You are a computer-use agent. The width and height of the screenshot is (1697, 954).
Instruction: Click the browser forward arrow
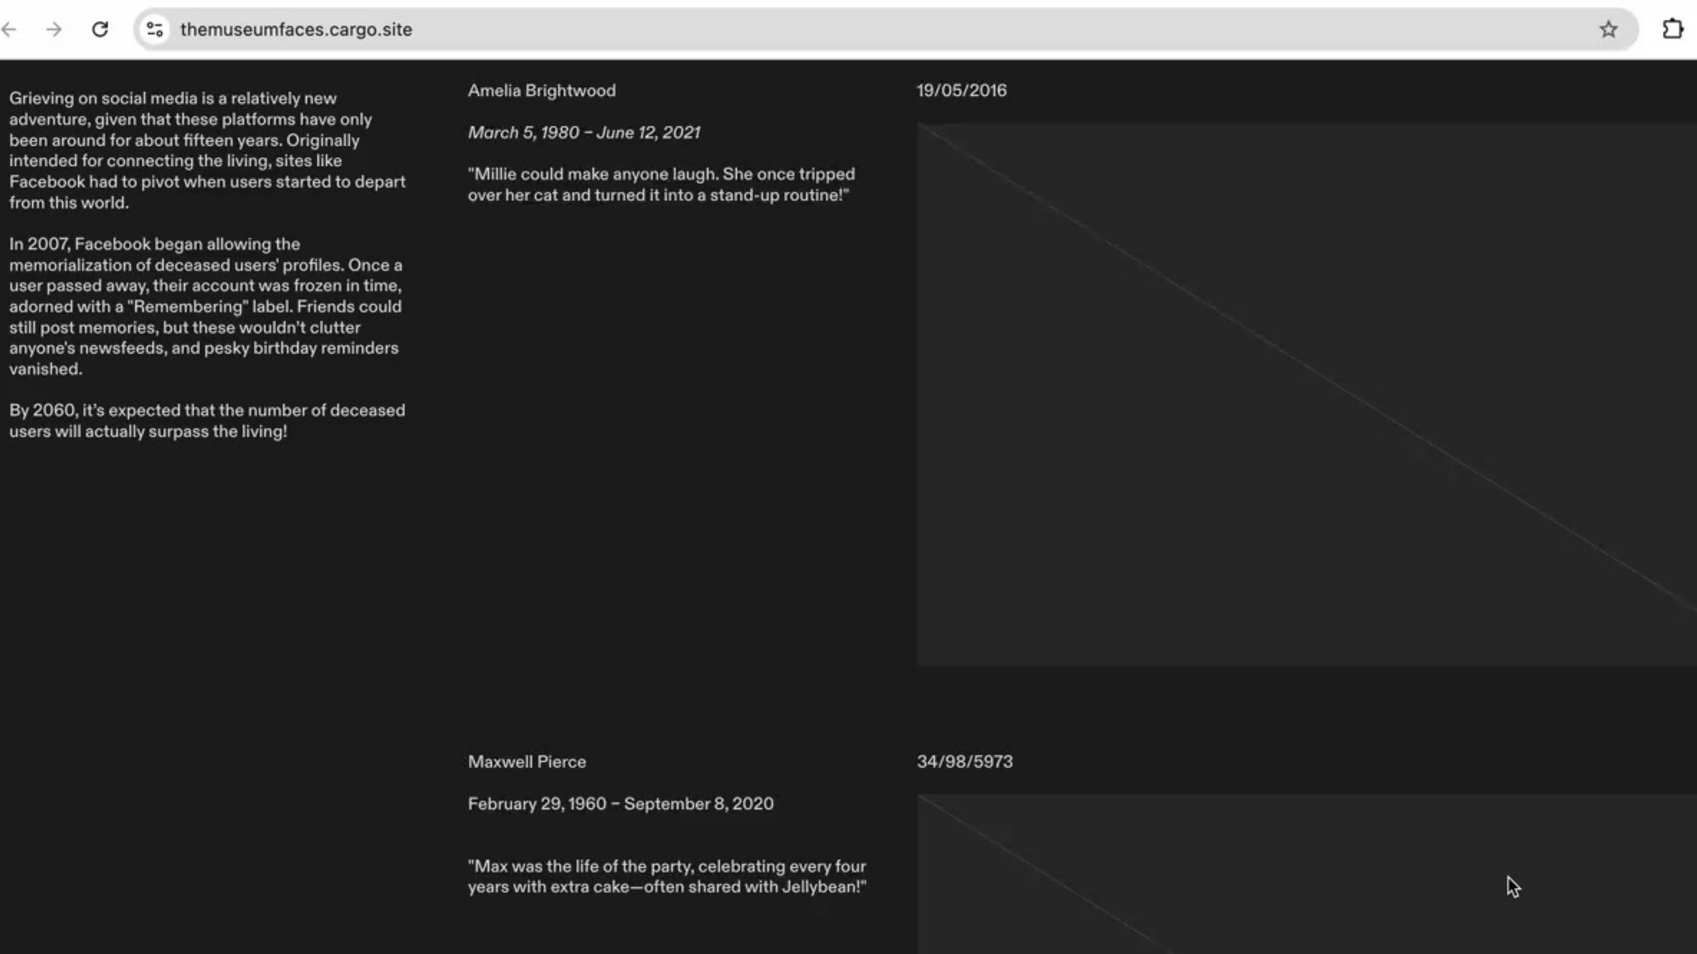(54, 29)
